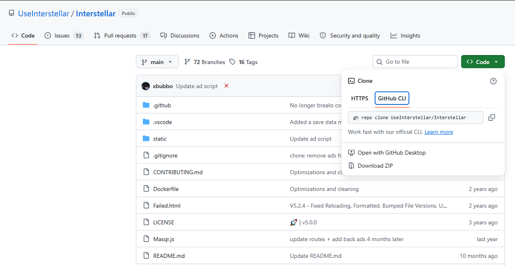Screen dimensions: 515x266
Task: Click the CONTRIBUTING.md file icon
Action: (146, 172)
